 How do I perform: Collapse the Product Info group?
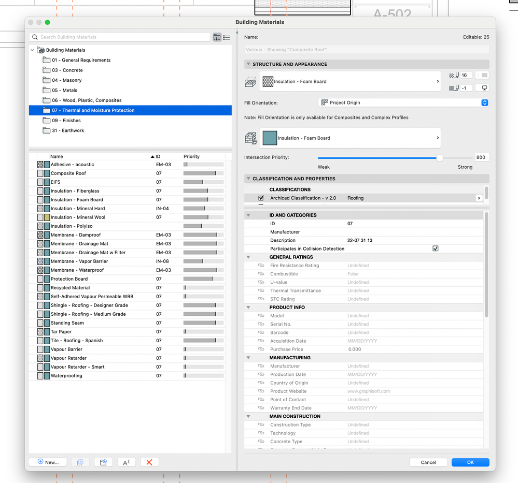pyautogui.click(x=248, y=307)
